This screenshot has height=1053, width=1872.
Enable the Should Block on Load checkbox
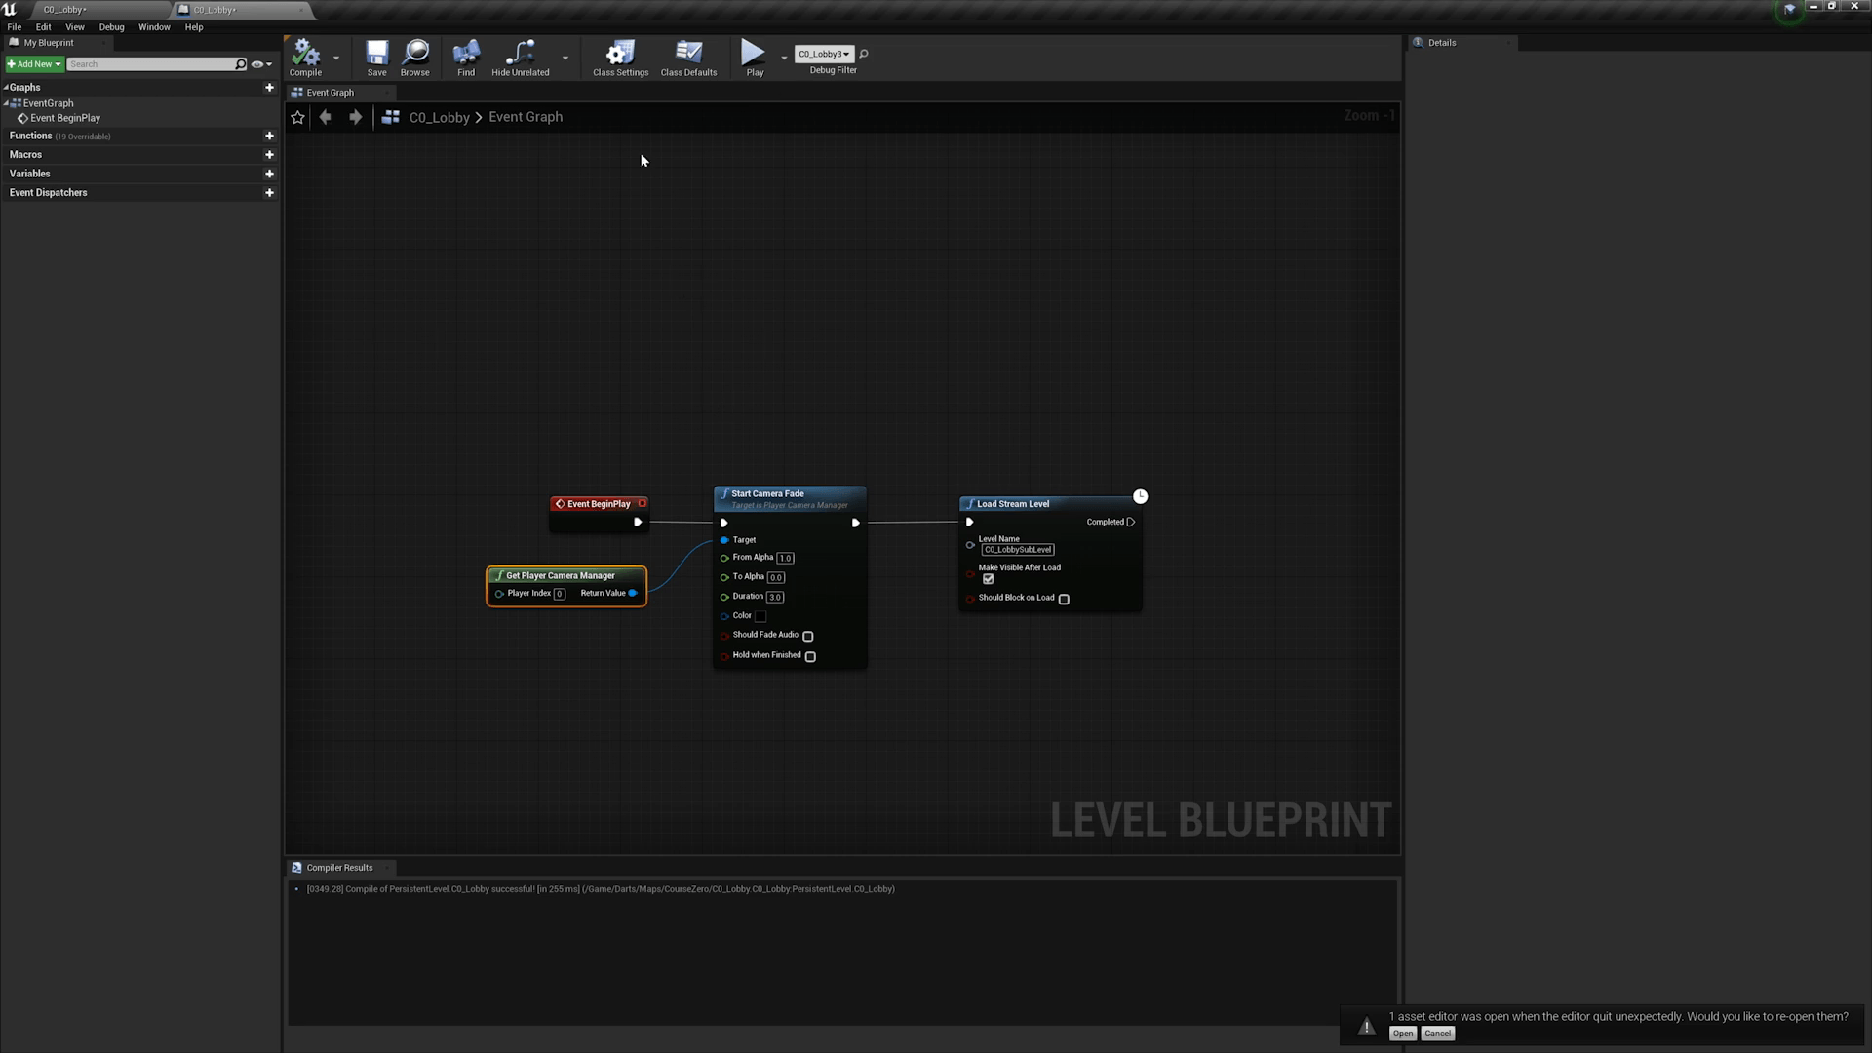coord(1064,599)
